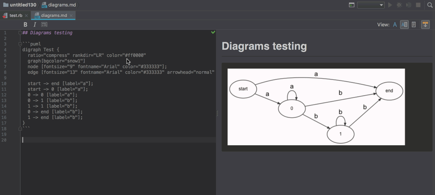Image resolution: width=435 pixels, height=195 pixels.
Task: Click Run with Coverage icon
Action: pos(409,5)
